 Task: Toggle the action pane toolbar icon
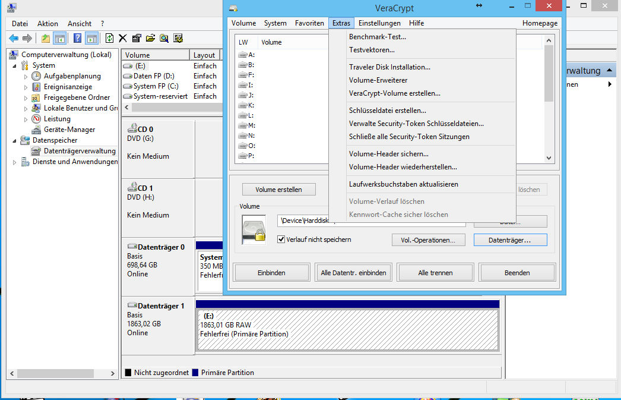tap(92, 39)
